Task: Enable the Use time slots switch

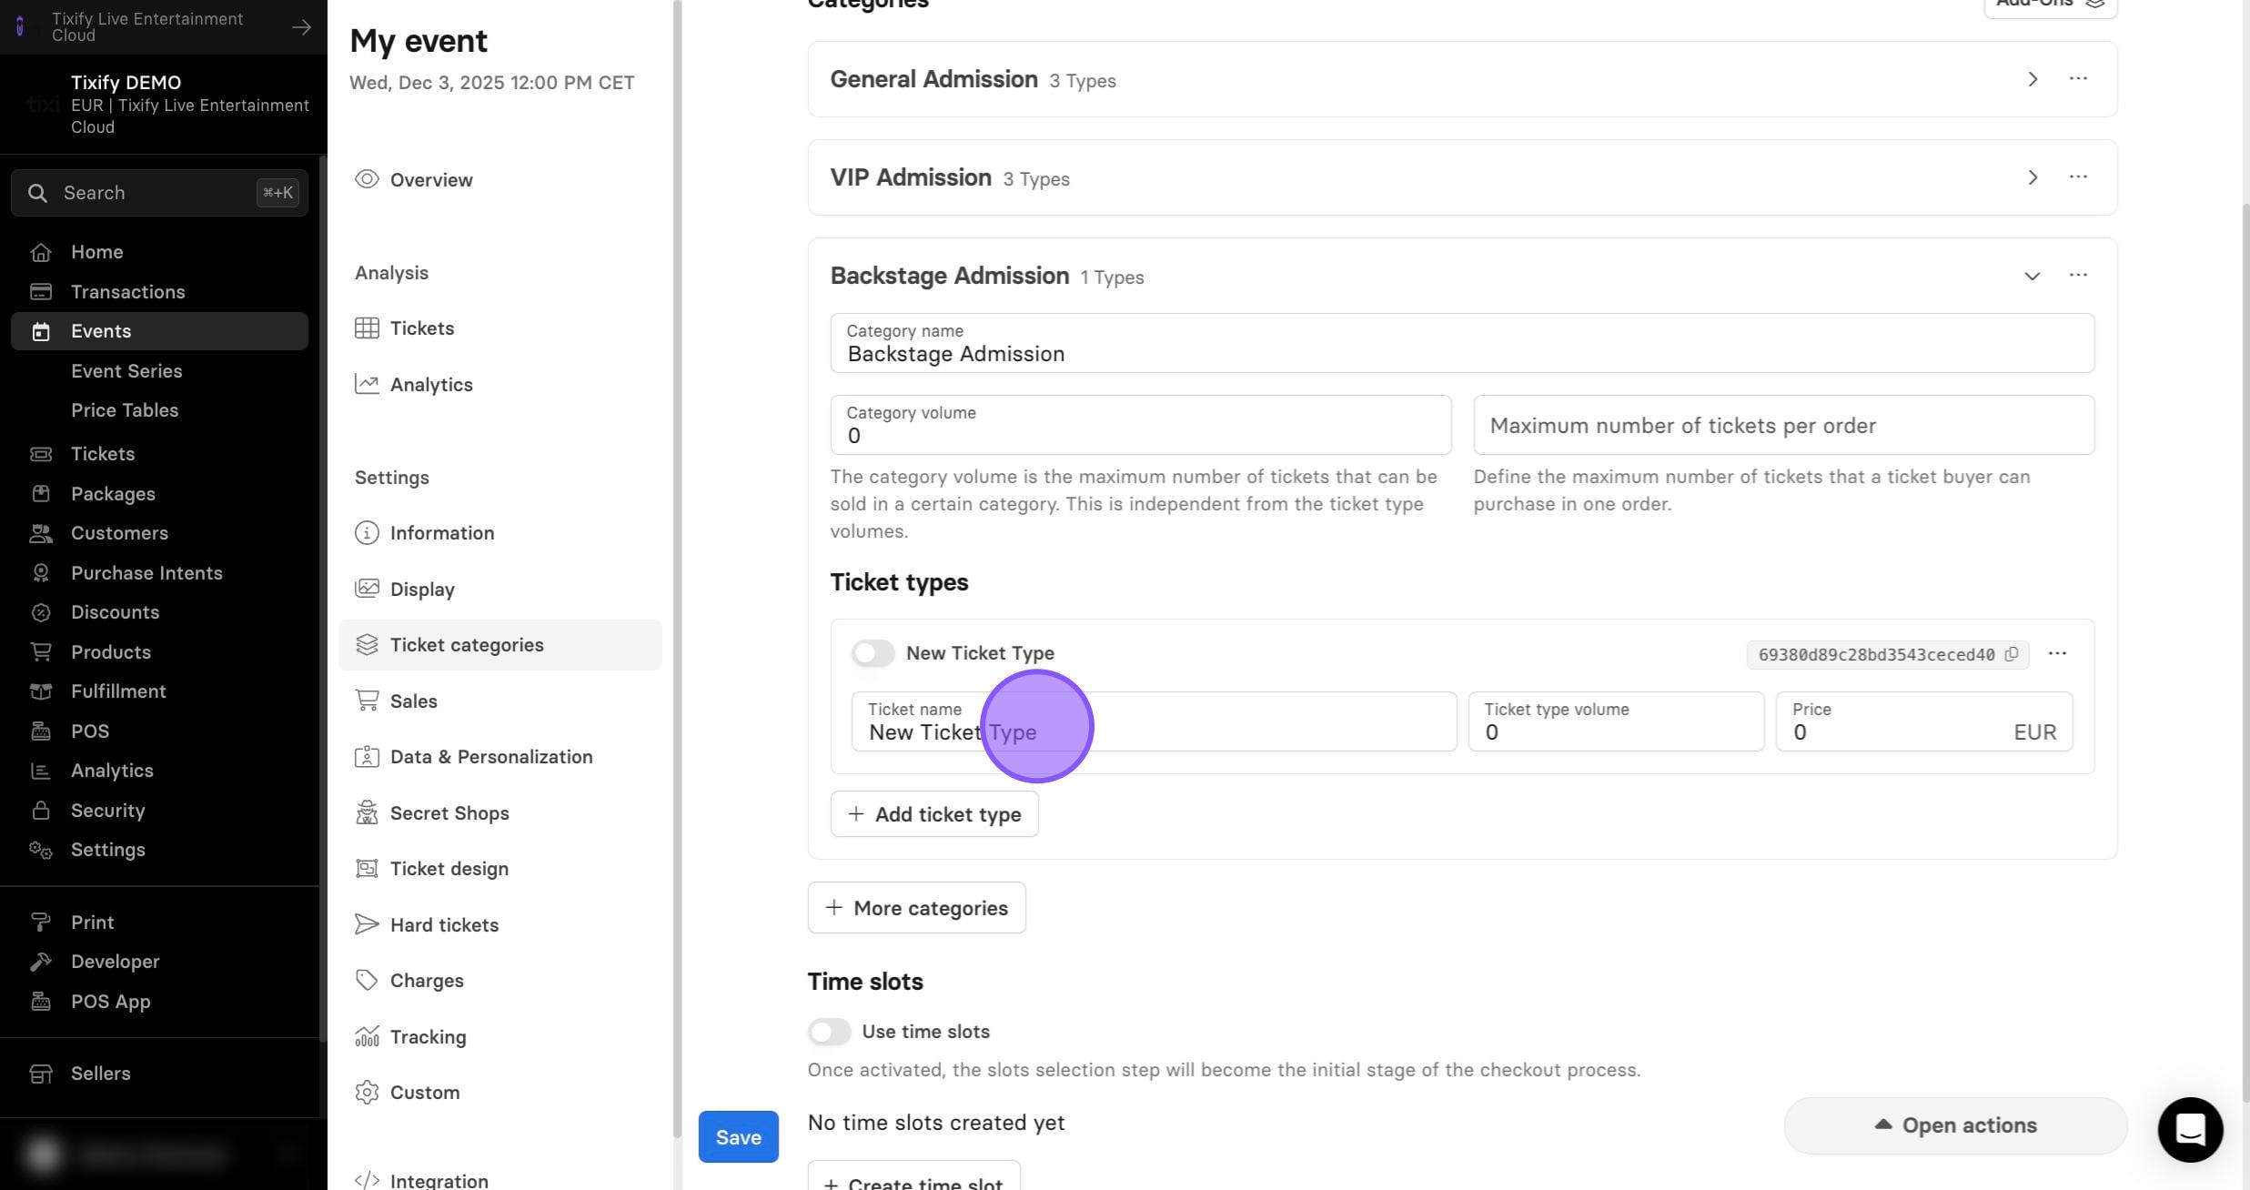Action: click(x=829, y=1032)
